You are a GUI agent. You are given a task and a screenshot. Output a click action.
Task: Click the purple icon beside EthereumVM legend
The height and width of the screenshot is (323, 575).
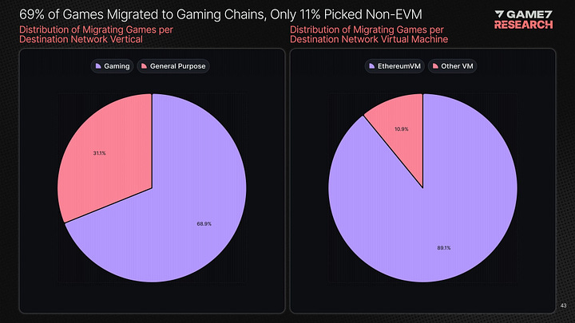click(x=371, y=66)
